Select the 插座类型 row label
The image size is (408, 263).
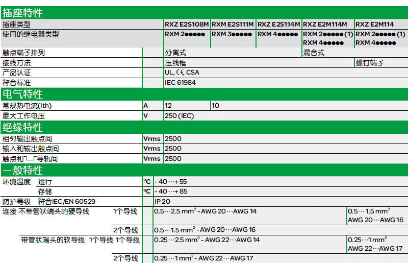coord(16,25)
